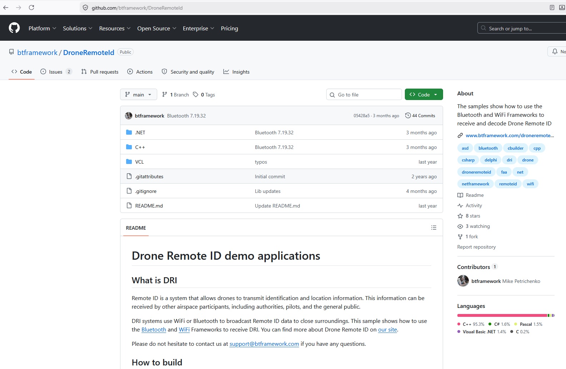Reload the page with the refresh icon
Viewport: 566px width, 369px height.
pyautogui.click(x=31, y=8)
